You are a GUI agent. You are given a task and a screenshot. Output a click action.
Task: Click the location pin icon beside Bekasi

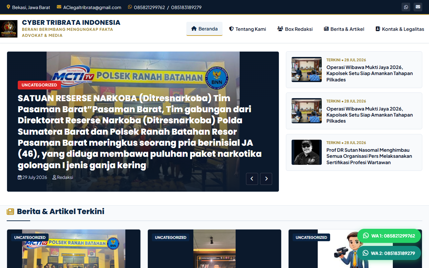click(8, 7)
